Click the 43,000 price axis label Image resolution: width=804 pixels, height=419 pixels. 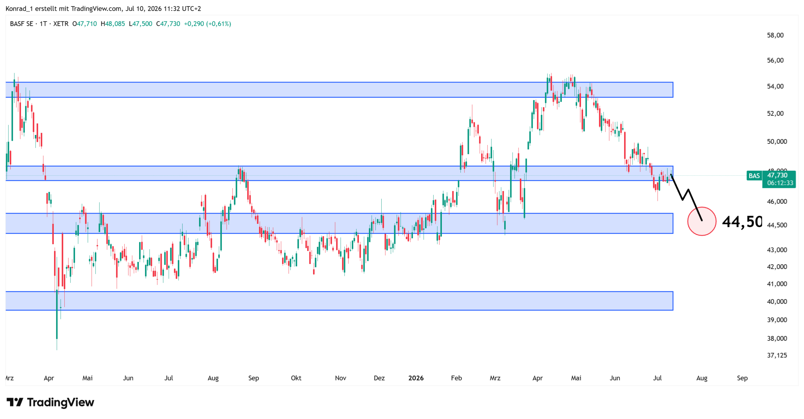pyautogui.click(x=777, y=250)
